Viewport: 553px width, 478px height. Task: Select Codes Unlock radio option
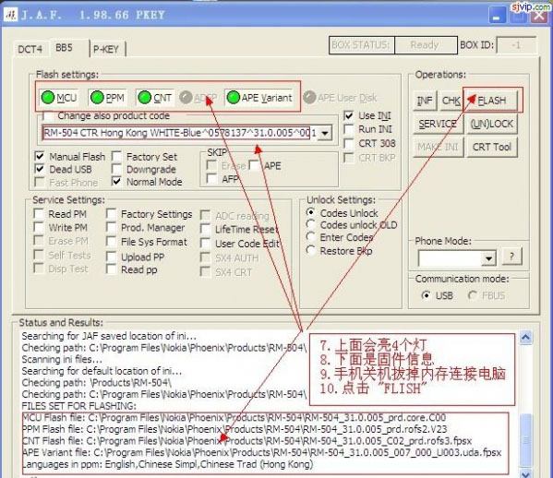(x=311, y=212)
